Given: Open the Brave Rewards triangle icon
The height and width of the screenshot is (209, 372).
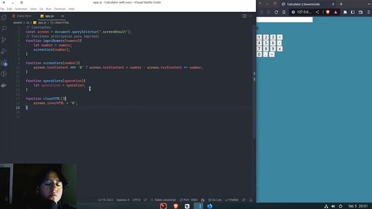Looking at the screenshot, I should click(335, 12).
